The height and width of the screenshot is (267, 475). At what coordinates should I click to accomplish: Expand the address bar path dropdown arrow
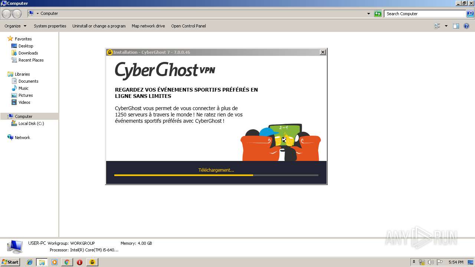tap(37, 14)
